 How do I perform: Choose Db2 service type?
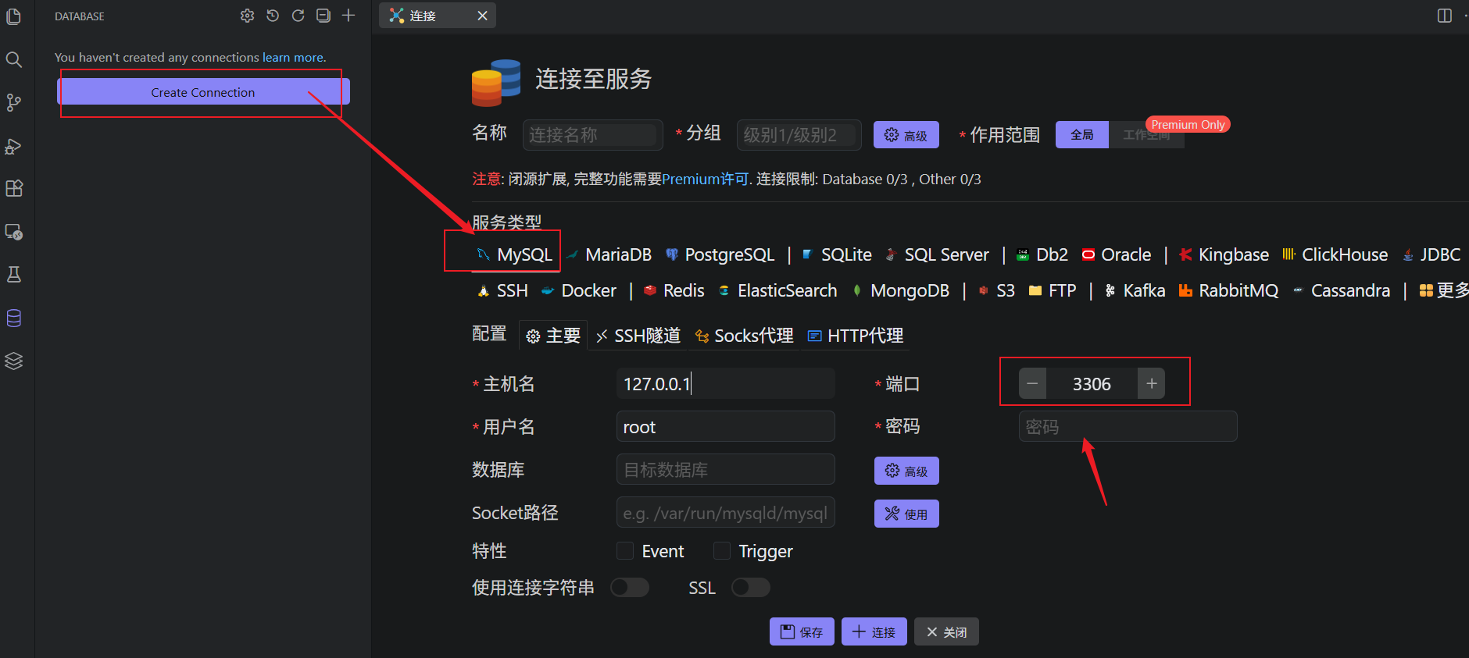pos(1042,255)
